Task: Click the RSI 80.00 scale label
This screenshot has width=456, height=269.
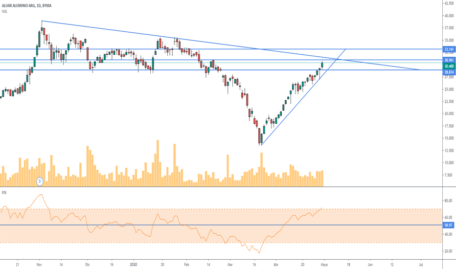Action: point(449,201)
